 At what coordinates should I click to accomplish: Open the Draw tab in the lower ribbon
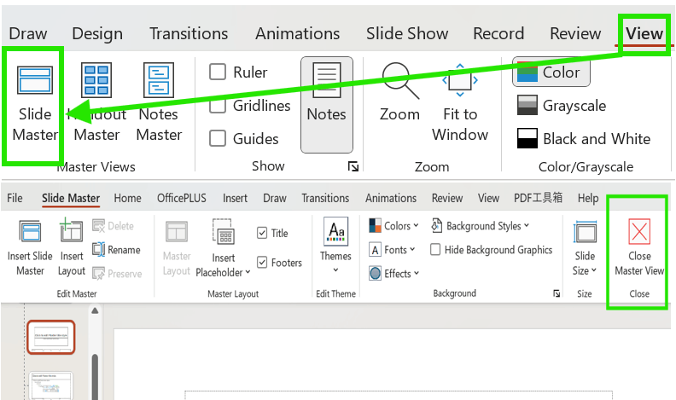[x=275, y=198]
